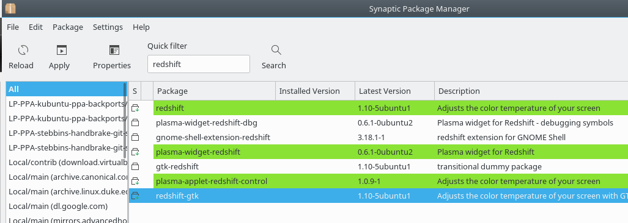
Task: Sort by the Package column header
Action: [214, 91]
